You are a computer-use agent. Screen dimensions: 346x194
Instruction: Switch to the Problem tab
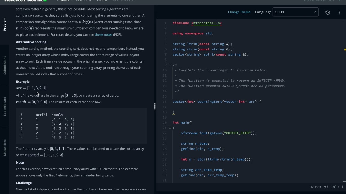click(5, 24)
